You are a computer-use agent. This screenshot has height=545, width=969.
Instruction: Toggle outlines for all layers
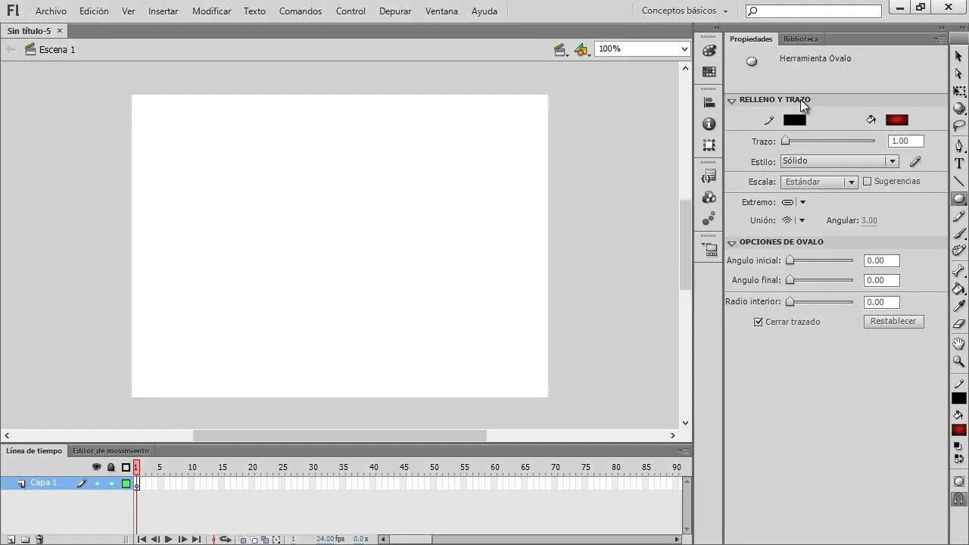coord(126,467)
